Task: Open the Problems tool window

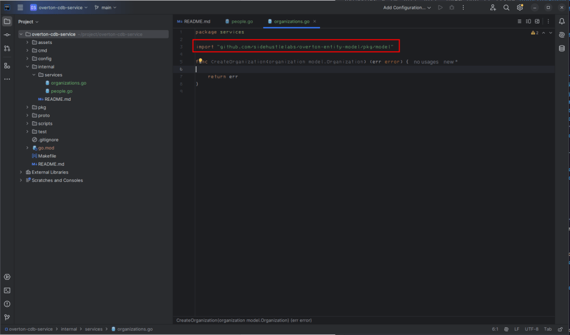Action: (x=7, y=304)
